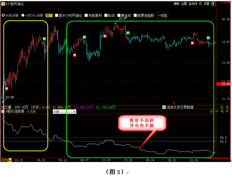Open the 13日 period dropdown

pos(64,112)
